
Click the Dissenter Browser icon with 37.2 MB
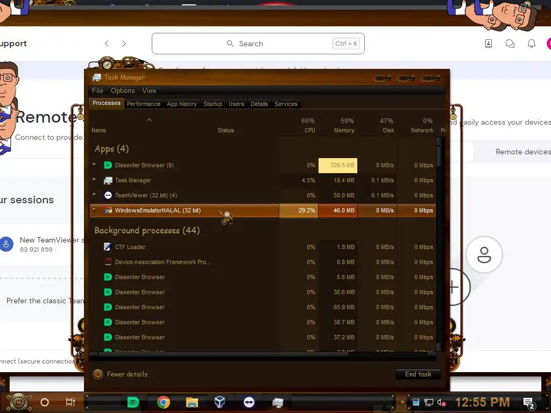coord(108,338)
